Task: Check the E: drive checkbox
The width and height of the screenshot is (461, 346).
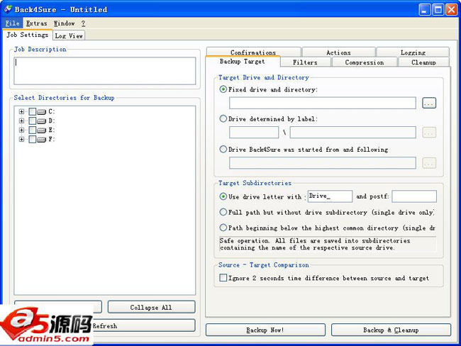Action: coord(33,130)
